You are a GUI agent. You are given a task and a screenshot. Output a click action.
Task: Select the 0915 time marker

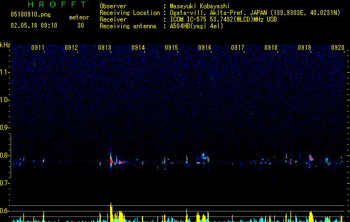(171, 47)
